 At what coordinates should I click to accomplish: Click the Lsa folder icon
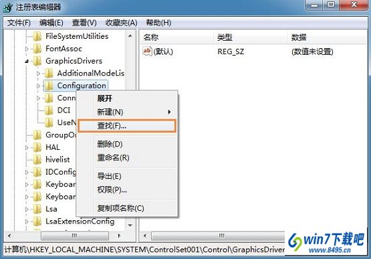[x=37, y=209]
